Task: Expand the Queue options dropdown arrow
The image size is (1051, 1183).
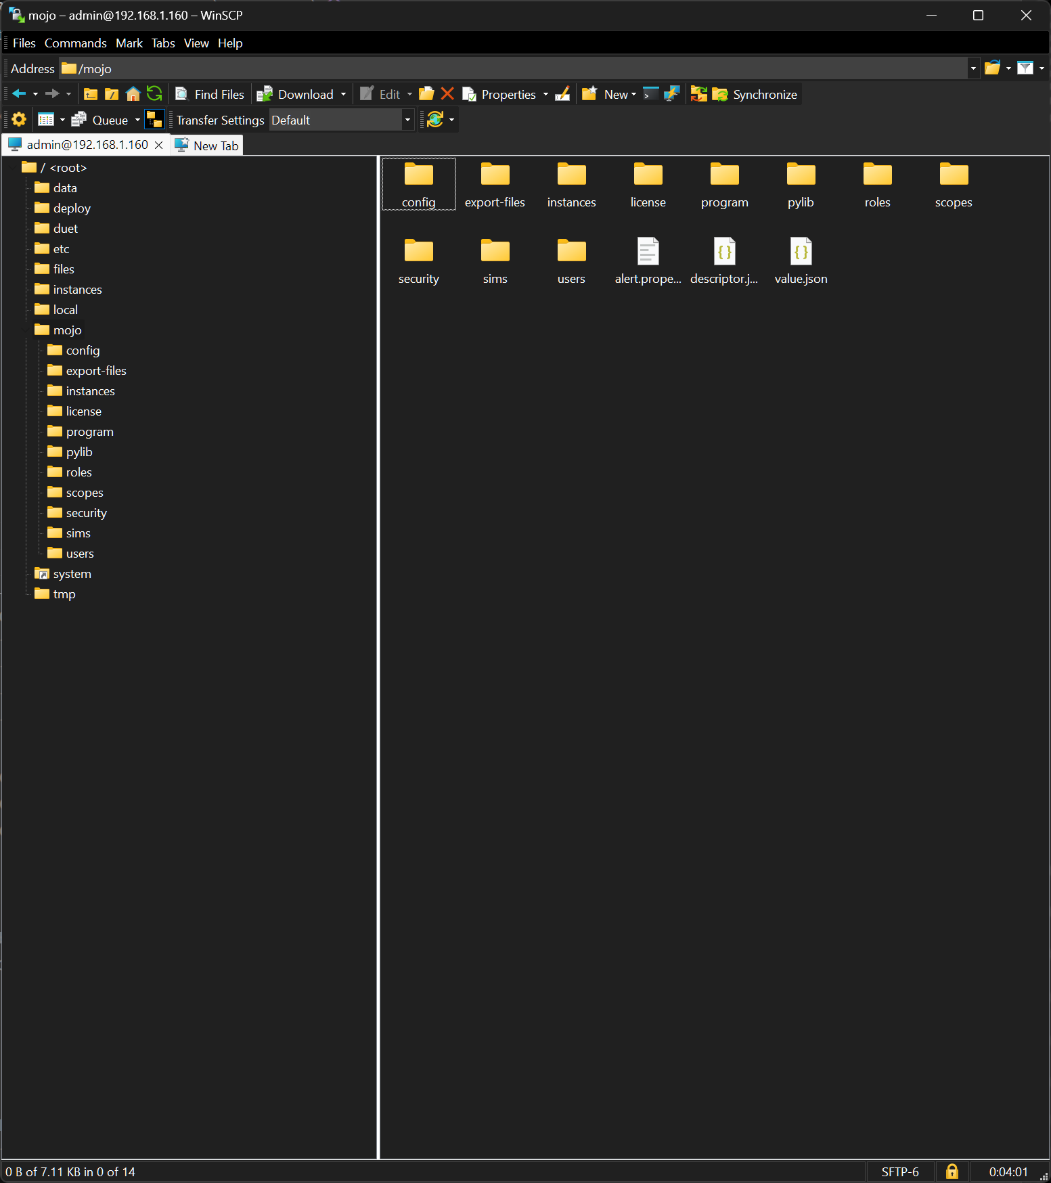Action: click(137, 120)
